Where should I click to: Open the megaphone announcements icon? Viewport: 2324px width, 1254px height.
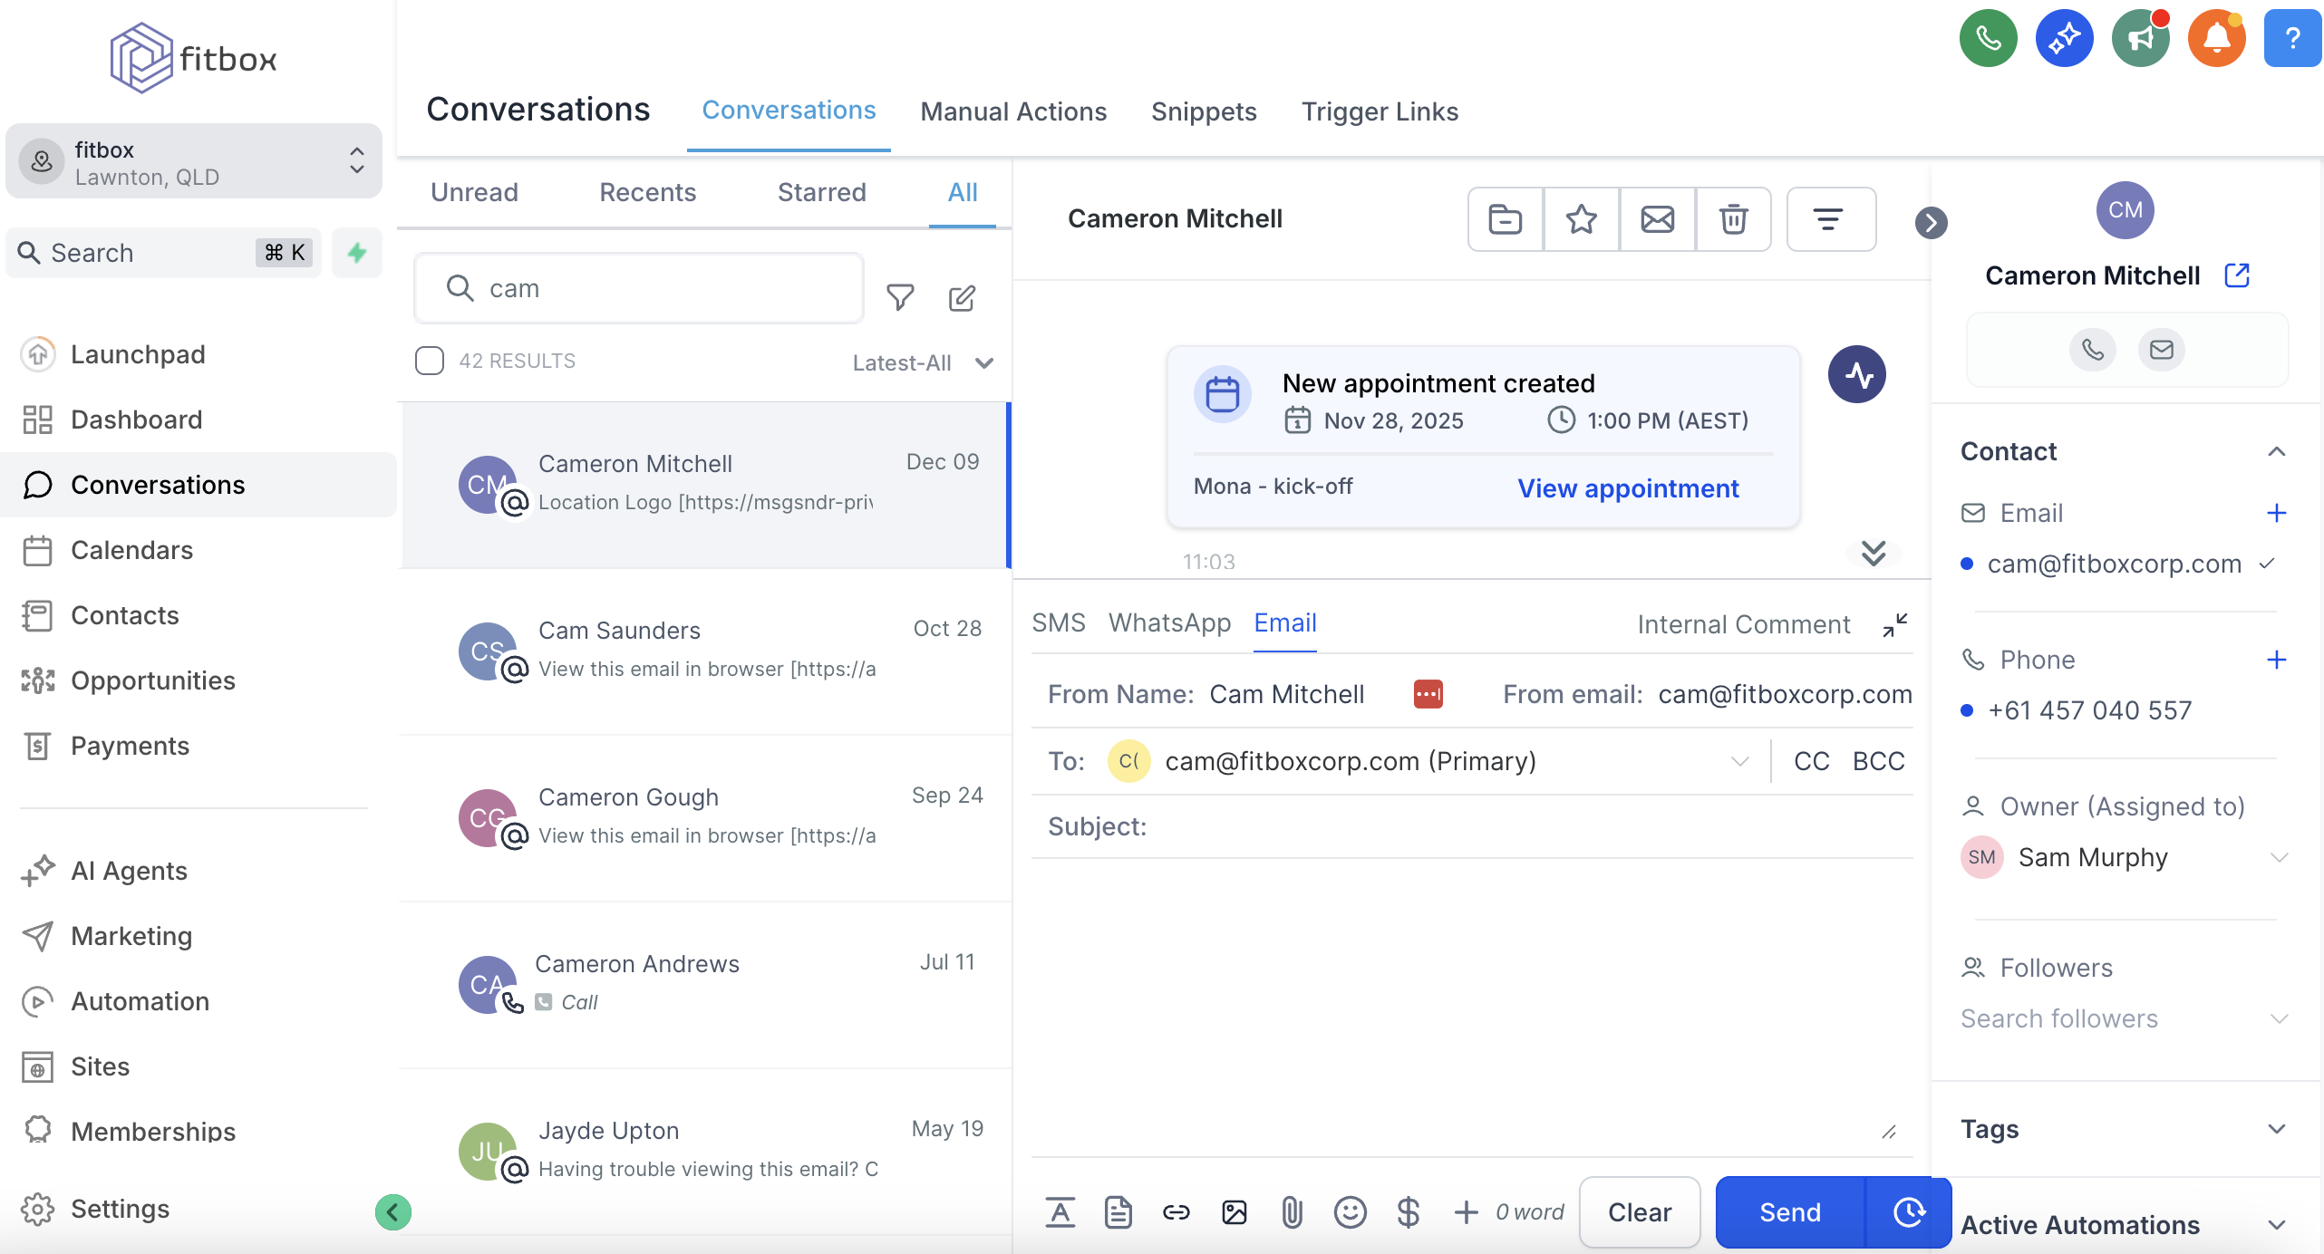pyautogui.click(x=2140, y=38)
